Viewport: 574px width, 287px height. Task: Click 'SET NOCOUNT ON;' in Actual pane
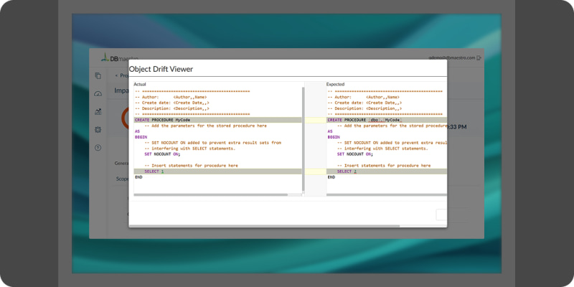(x=163, y=154)
